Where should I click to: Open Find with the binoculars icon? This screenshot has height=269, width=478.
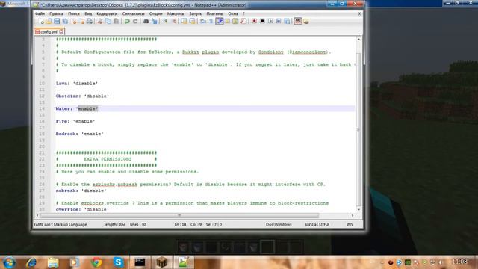click(x=146, y=21)
